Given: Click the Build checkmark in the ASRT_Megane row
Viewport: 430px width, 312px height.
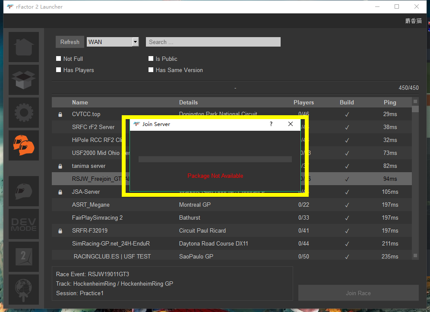Looking at the screenshot, I should [347, 205].
